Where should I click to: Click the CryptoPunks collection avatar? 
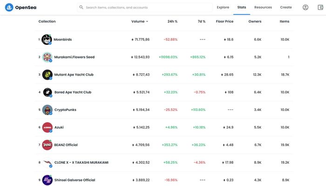pyautogui.click(x=48, y=110)
